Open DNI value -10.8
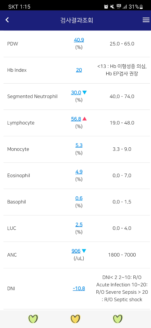This screenshot has height=328, width=151. [79, 289]
